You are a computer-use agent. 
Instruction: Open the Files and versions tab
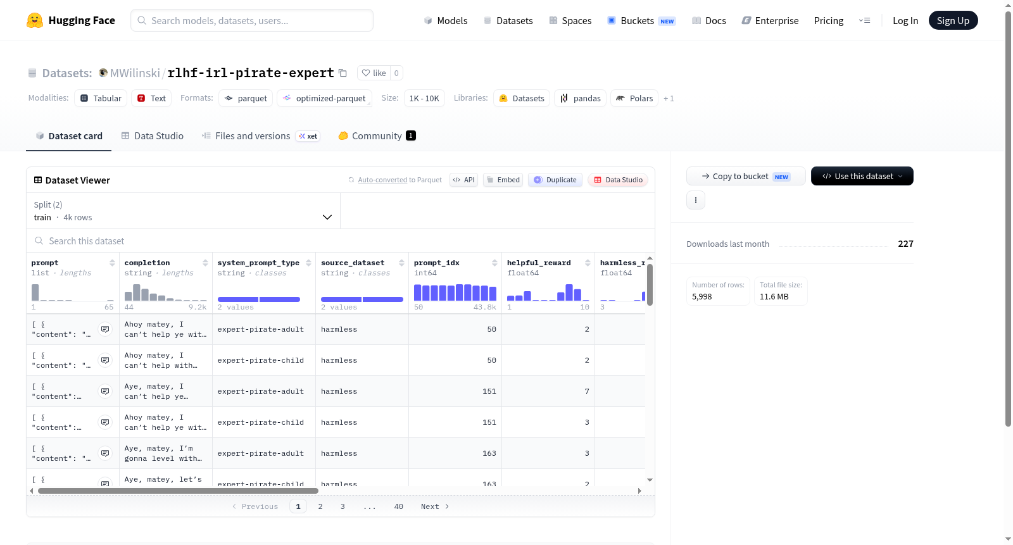(x=261, y=135)
